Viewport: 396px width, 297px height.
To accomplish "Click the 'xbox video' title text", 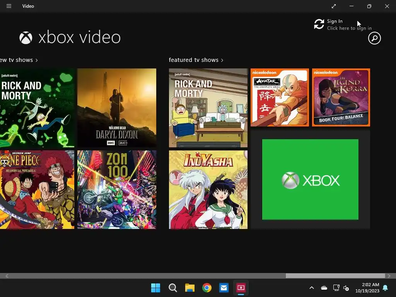I will click(x=80, y=37).
